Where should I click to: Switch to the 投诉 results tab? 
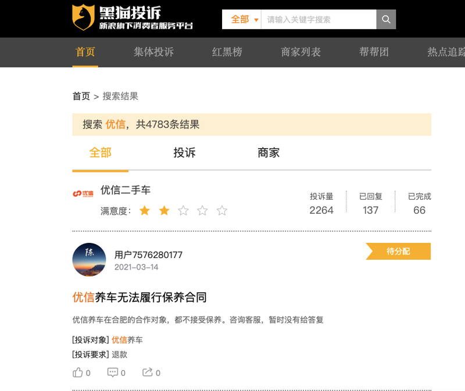(x=184, y=153)
